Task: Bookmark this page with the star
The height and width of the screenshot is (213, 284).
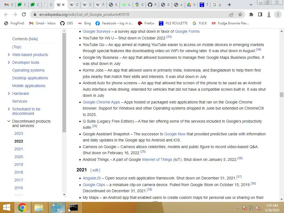Action: [x=240, y=14]
